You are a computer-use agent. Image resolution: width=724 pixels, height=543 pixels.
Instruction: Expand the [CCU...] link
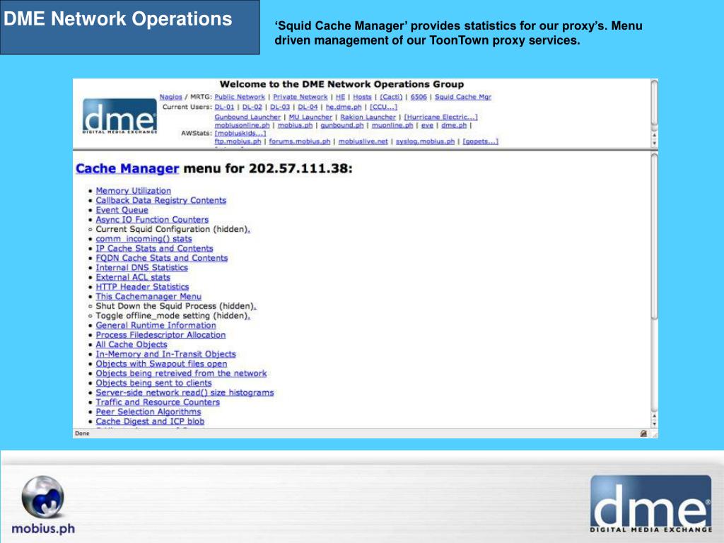[x=383, y=107]
